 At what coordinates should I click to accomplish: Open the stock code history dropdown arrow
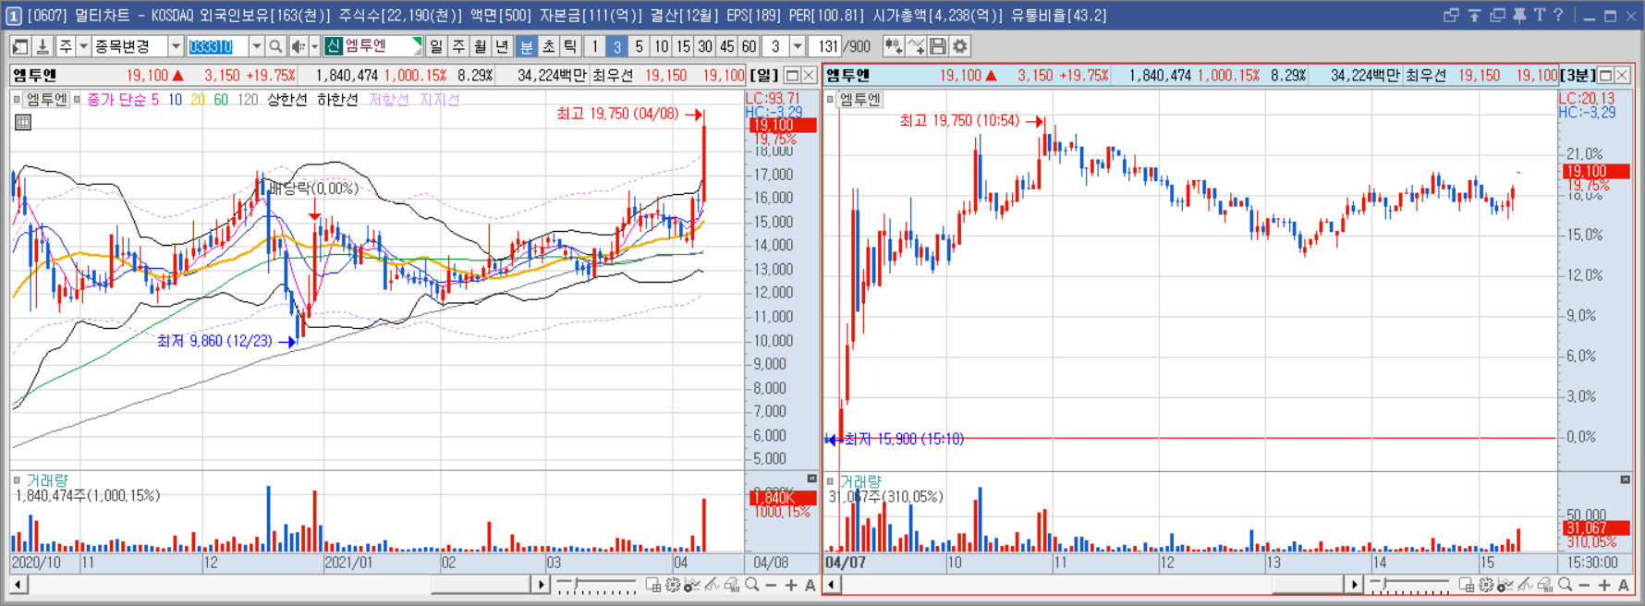(256, 46)
